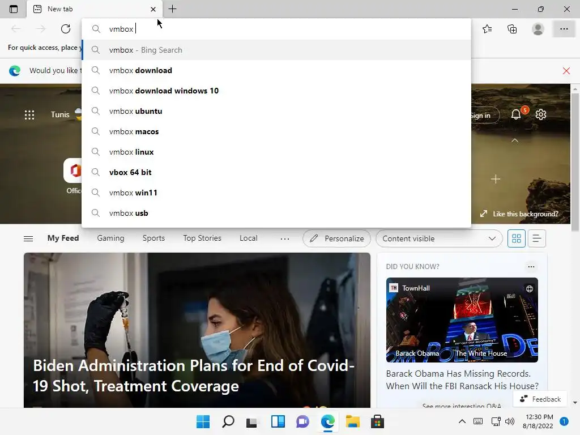580x435 pixels.
Task: Collapse quick links with up chevron
Action: [x=515, y=140]
